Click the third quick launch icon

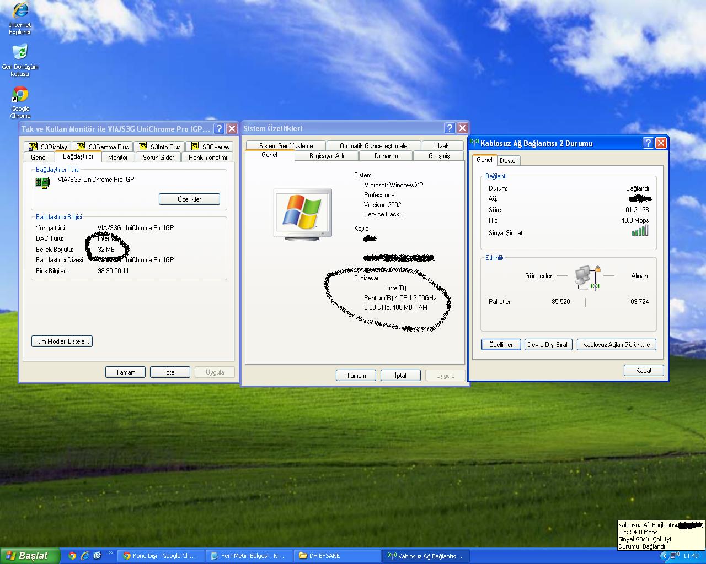click(x=98, y=556)
